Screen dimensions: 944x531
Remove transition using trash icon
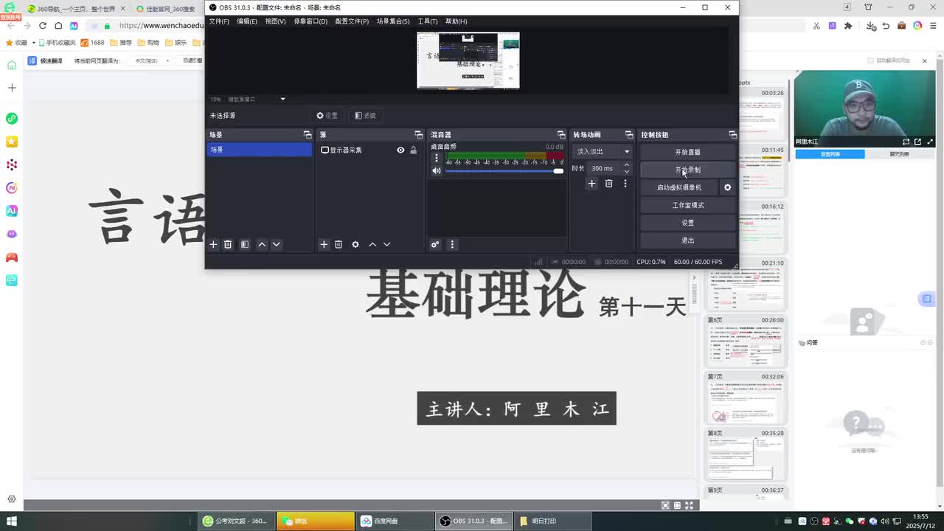[x=608, y=184]
